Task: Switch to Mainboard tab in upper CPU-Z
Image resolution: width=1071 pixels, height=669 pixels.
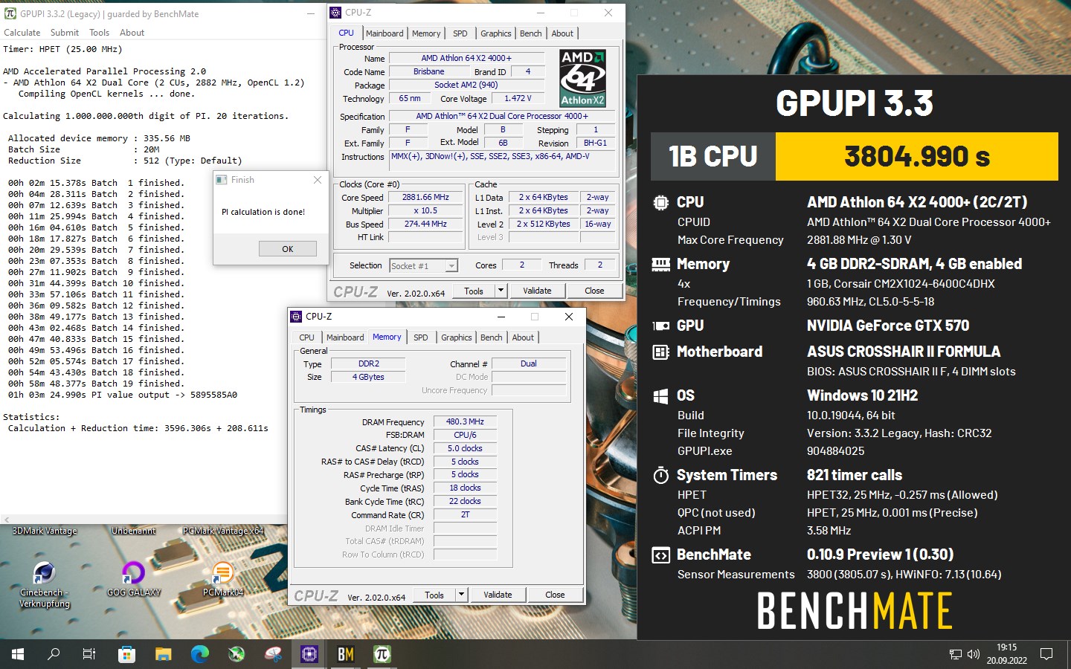Action: [x=385, y=33]
